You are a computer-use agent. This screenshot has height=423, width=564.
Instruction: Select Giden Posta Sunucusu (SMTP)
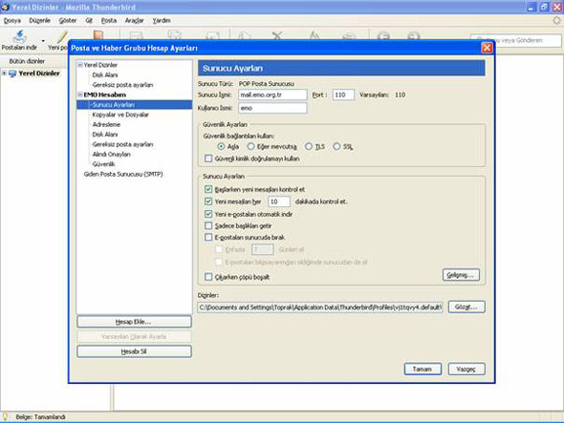(123, 174)
